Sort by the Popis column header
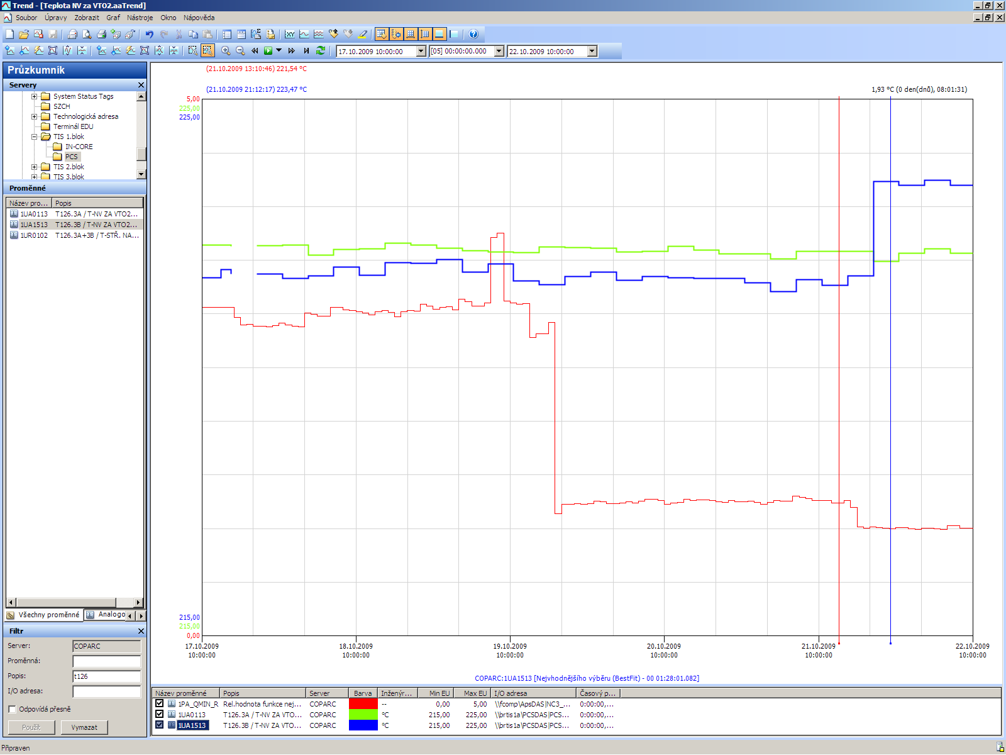Viewport: 1006px width, 755px height. pos(97,203)
